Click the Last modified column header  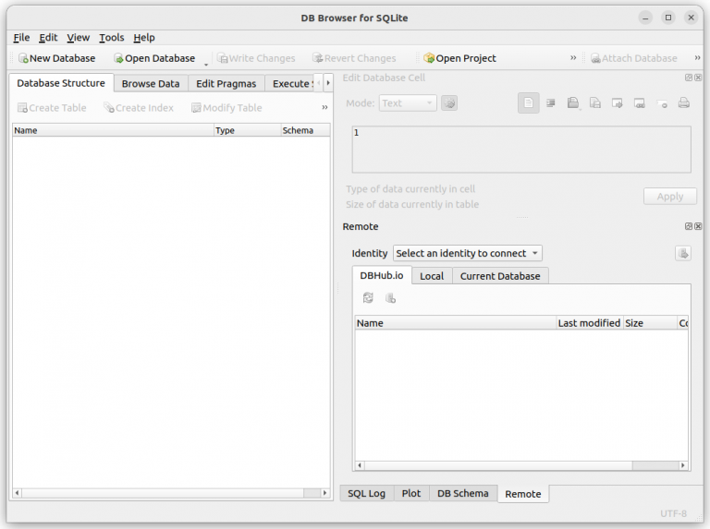coord(590,323)
